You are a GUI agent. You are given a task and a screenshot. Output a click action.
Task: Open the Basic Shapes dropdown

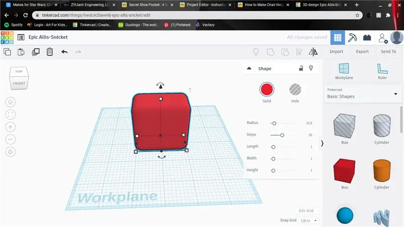362,94
